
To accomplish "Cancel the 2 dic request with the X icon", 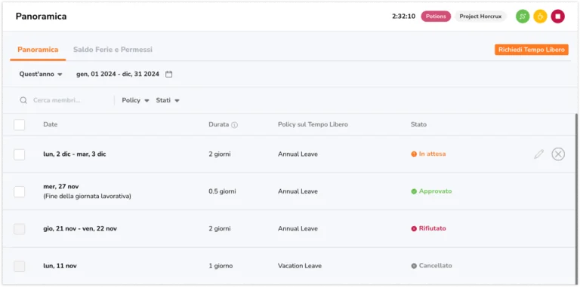I will (558, 154).
